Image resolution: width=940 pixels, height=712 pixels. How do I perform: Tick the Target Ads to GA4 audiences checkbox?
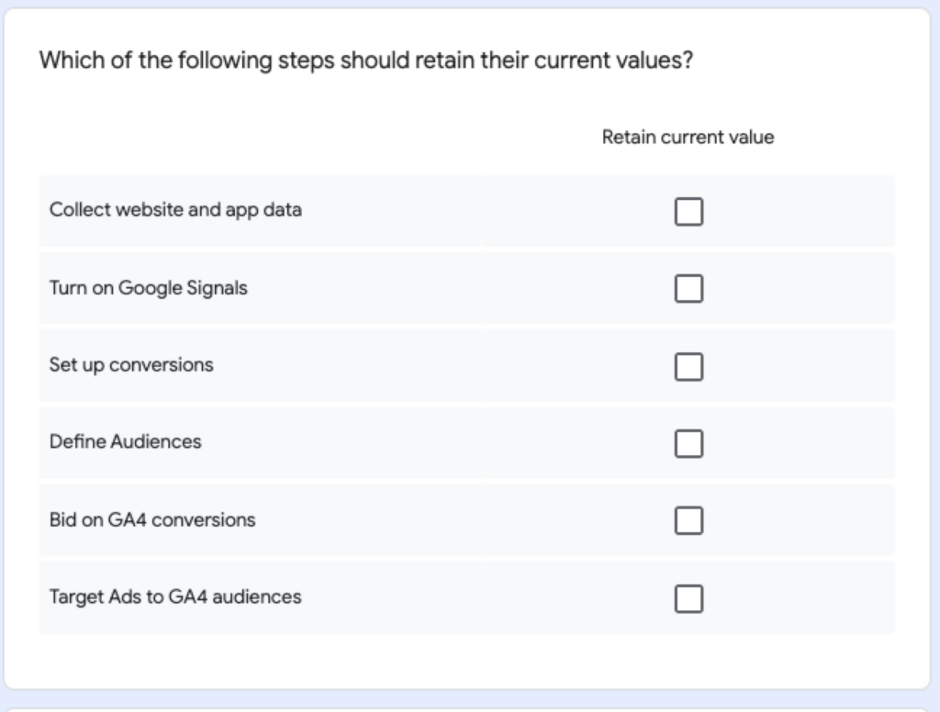(x=688, y=598)
